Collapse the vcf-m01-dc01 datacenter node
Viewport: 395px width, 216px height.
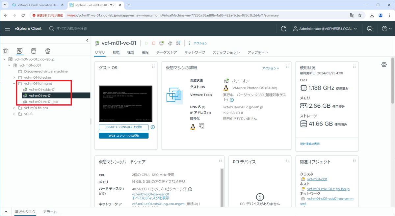9,65
